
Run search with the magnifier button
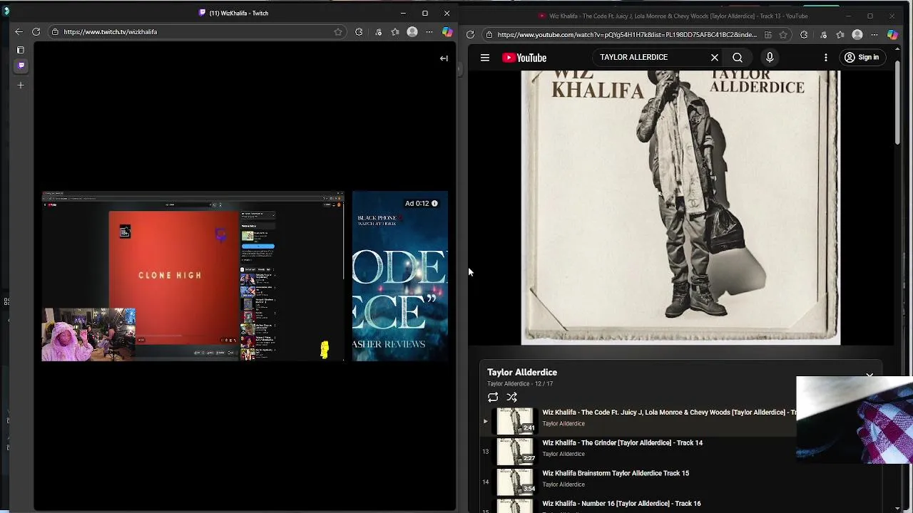click(738, 57)
